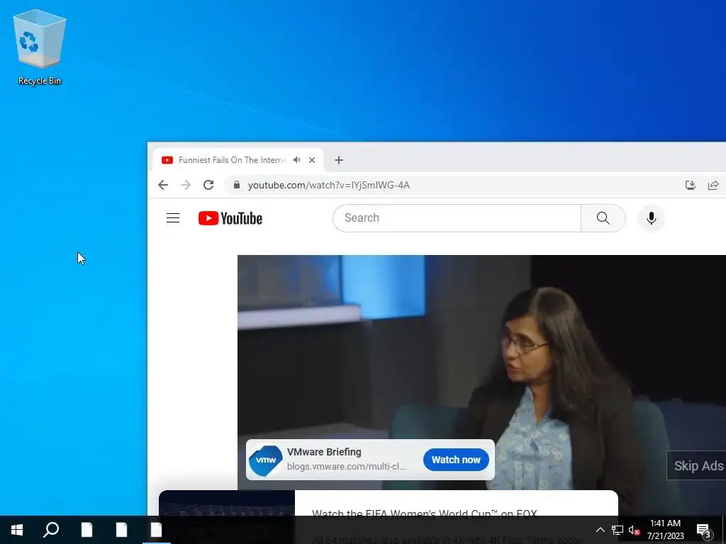Click the muted volume tray icon
The image size is (726, 544).
click(634, 530)
